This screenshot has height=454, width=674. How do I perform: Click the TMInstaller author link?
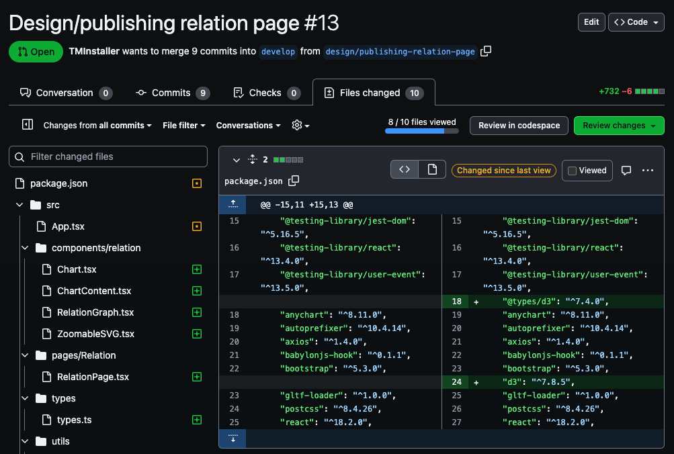pyautogui.click(x=94, y=51)
